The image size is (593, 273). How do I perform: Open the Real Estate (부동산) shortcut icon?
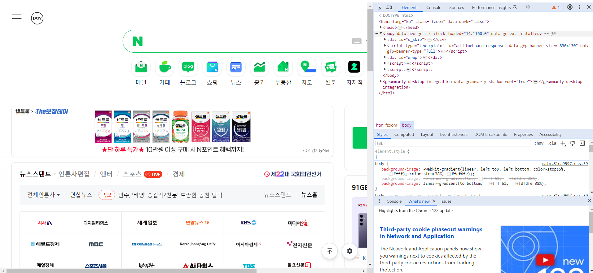283,67
